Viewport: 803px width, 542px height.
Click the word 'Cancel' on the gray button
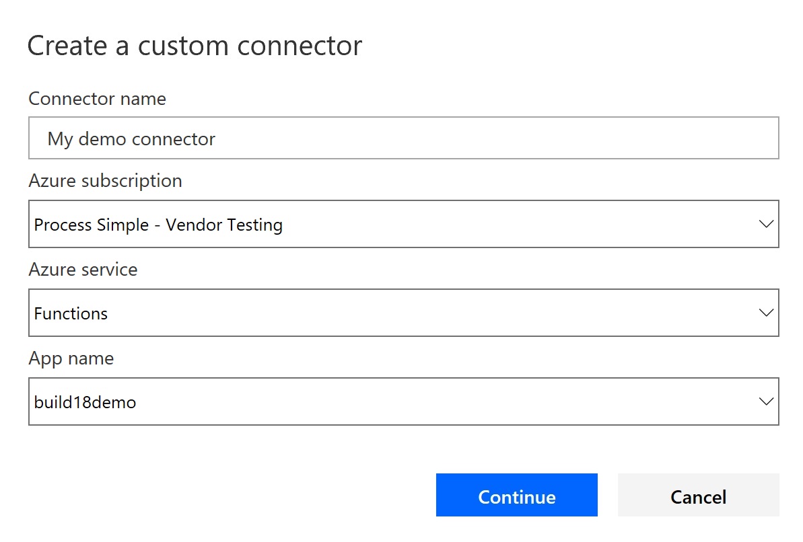pos(698,497)
